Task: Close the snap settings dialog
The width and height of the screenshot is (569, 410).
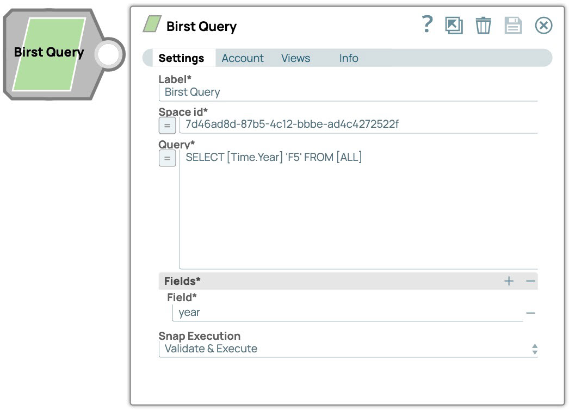Action: point(543,24)
